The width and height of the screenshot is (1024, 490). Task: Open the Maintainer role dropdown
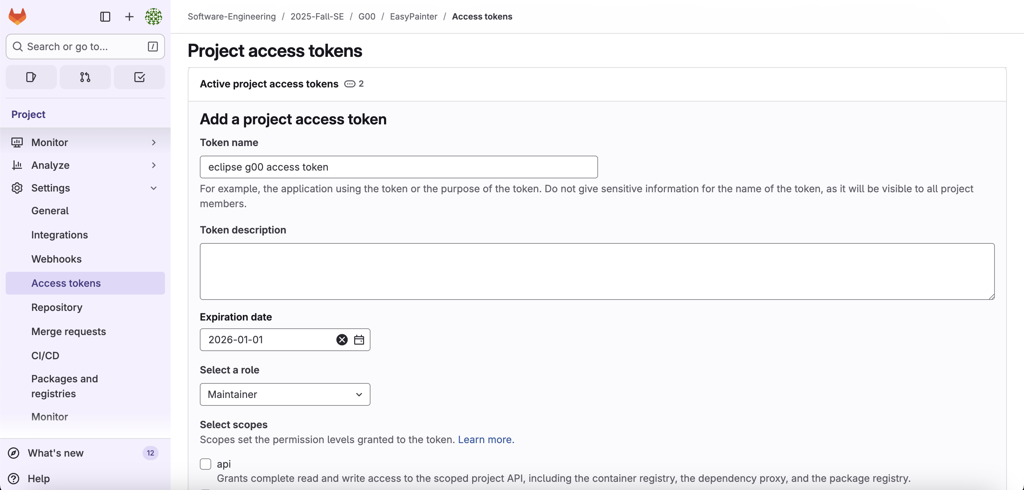tap(284, 394)
